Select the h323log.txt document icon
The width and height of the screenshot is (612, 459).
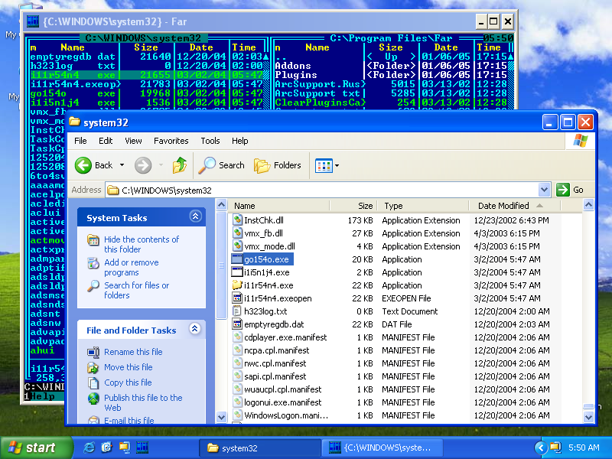tap(237, 311)
